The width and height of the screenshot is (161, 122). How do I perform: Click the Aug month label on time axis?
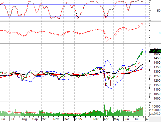click(x=24, y=120)
